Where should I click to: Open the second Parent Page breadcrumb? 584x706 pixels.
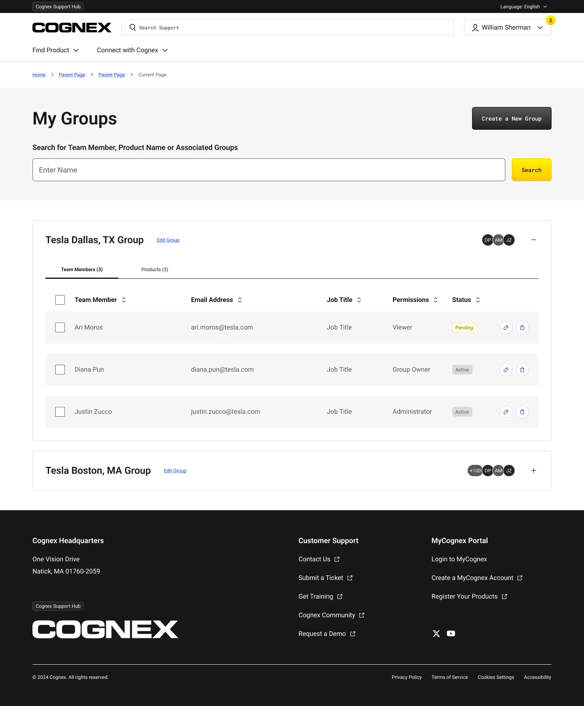pyautogui.click(x=112, y=75)
